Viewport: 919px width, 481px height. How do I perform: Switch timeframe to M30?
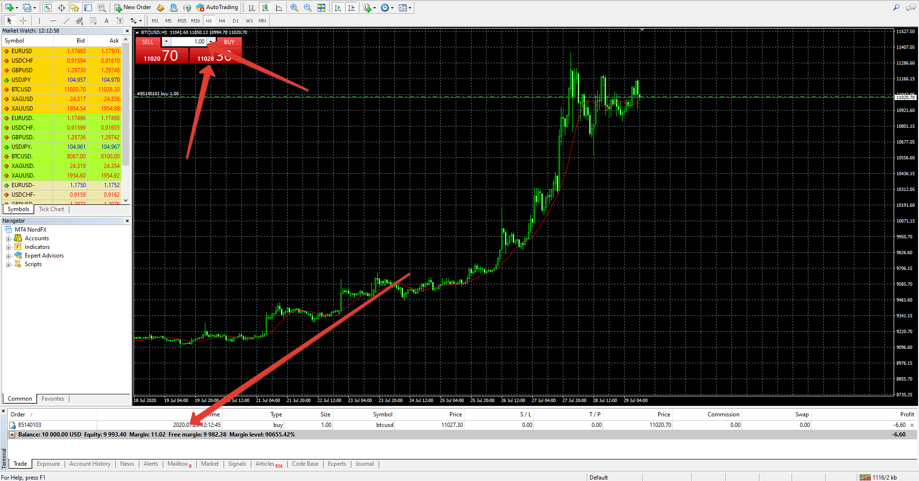pyautogui.click(x=195, y=21)
